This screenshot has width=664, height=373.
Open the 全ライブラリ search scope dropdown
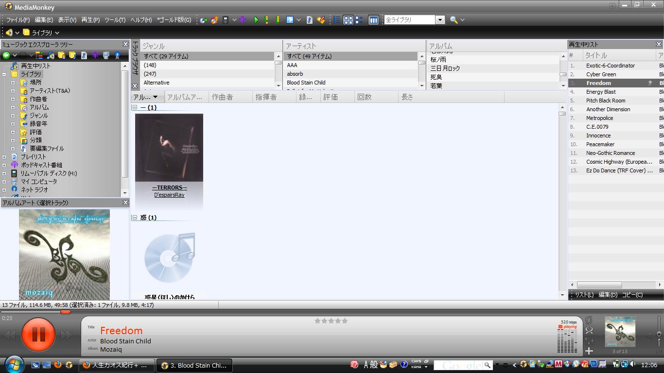(440, 20)
